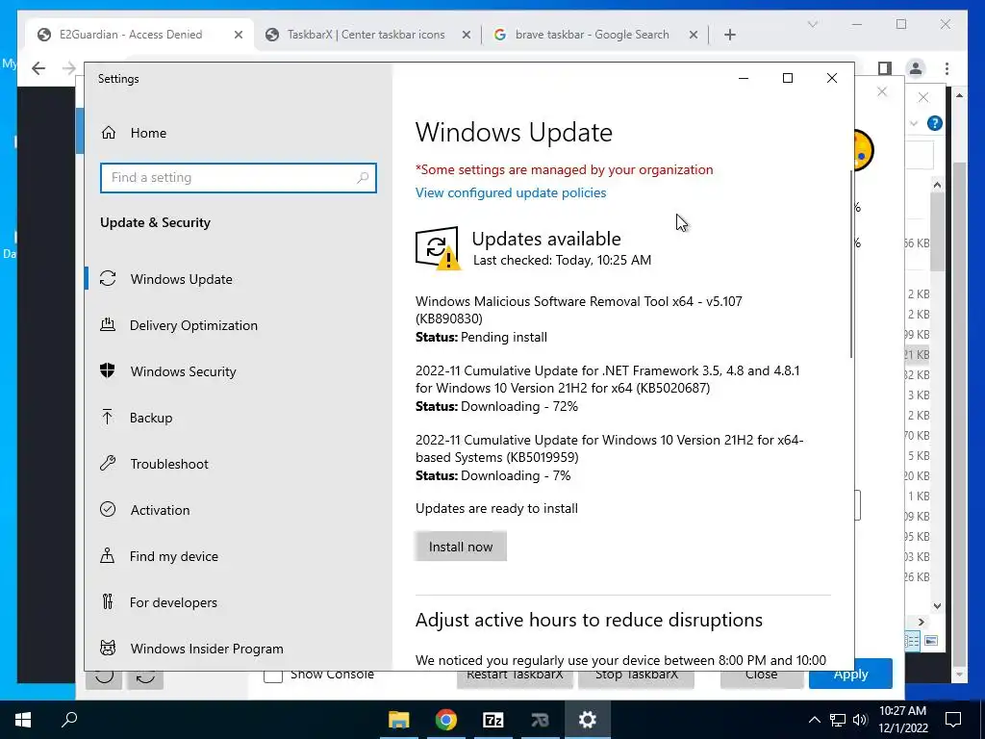Click Close button in TaskbarX configurator
The height and width of the screenshot is (739, 985).
(762, 677)
